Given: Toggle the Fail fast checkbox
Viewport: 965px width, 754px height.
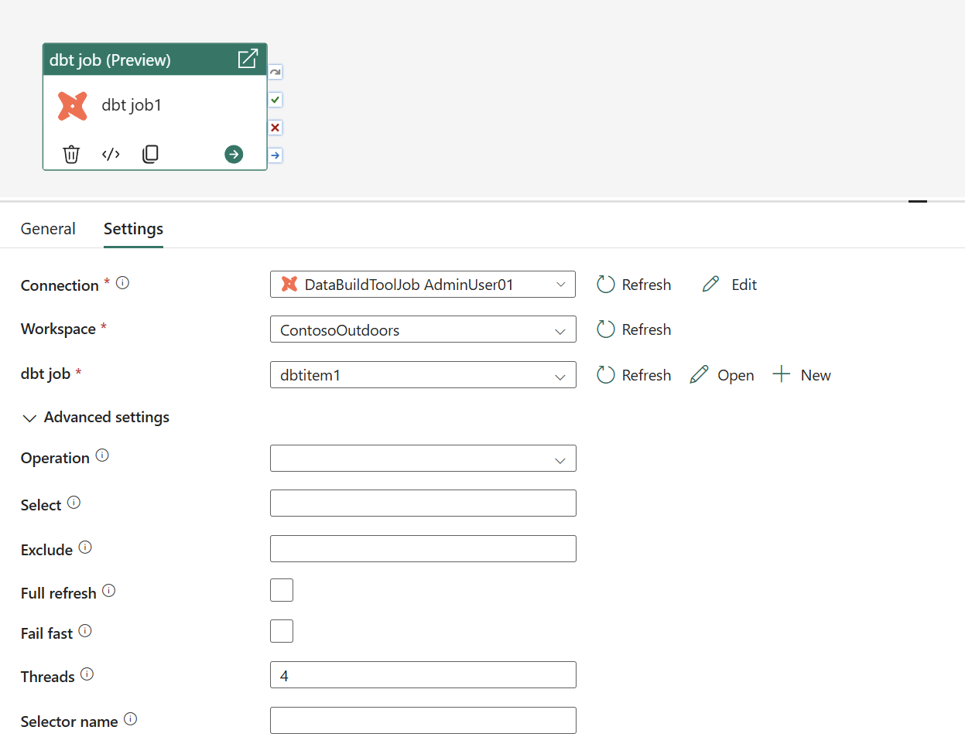Looking at the screenshot, I should (x=282, y=631).
